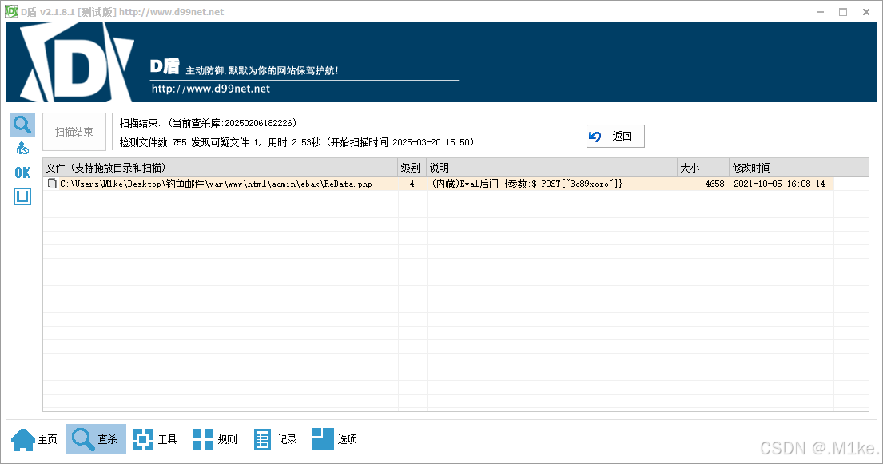Screen dimensions: 883x464
Task: Click the OK icon in left sidebar
Action: point(22,173)
